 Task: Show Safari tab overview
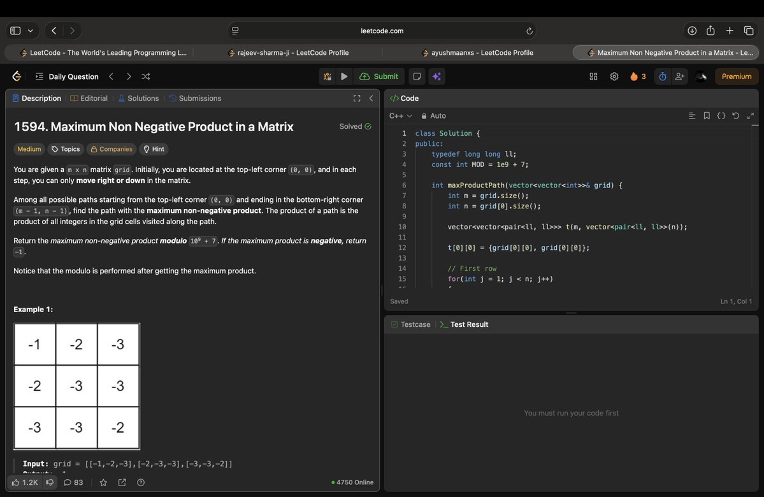click(749, 31)
